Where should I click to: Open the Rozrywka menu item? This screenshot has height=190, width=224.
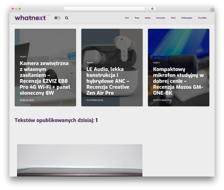[x=161, y=18]
